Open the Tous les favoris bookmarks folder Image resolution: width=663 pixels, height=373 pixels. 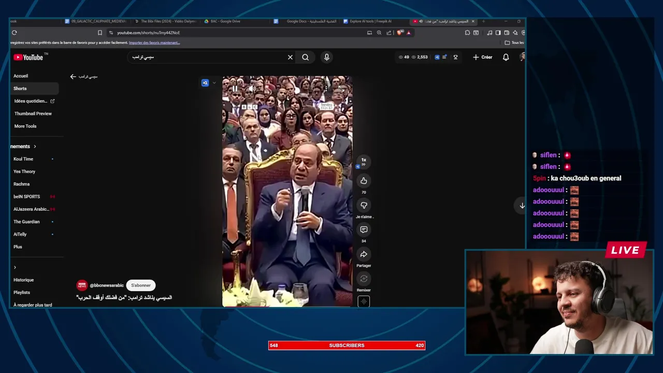(514, 42)
